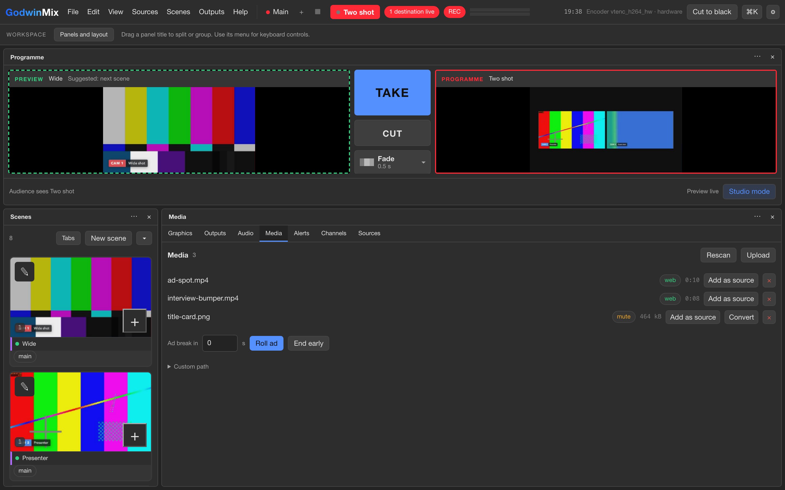Close the Media panel
This screenshot has width=785, height=490.
(772, 217)
